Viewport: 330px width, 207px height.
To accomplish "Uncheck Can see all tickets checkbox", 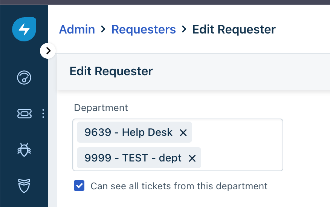I will [79, 186].
